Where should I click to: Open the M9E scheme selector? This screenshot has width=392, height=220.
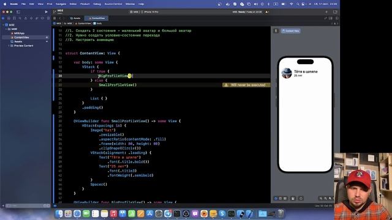click(x=135, y=12)
